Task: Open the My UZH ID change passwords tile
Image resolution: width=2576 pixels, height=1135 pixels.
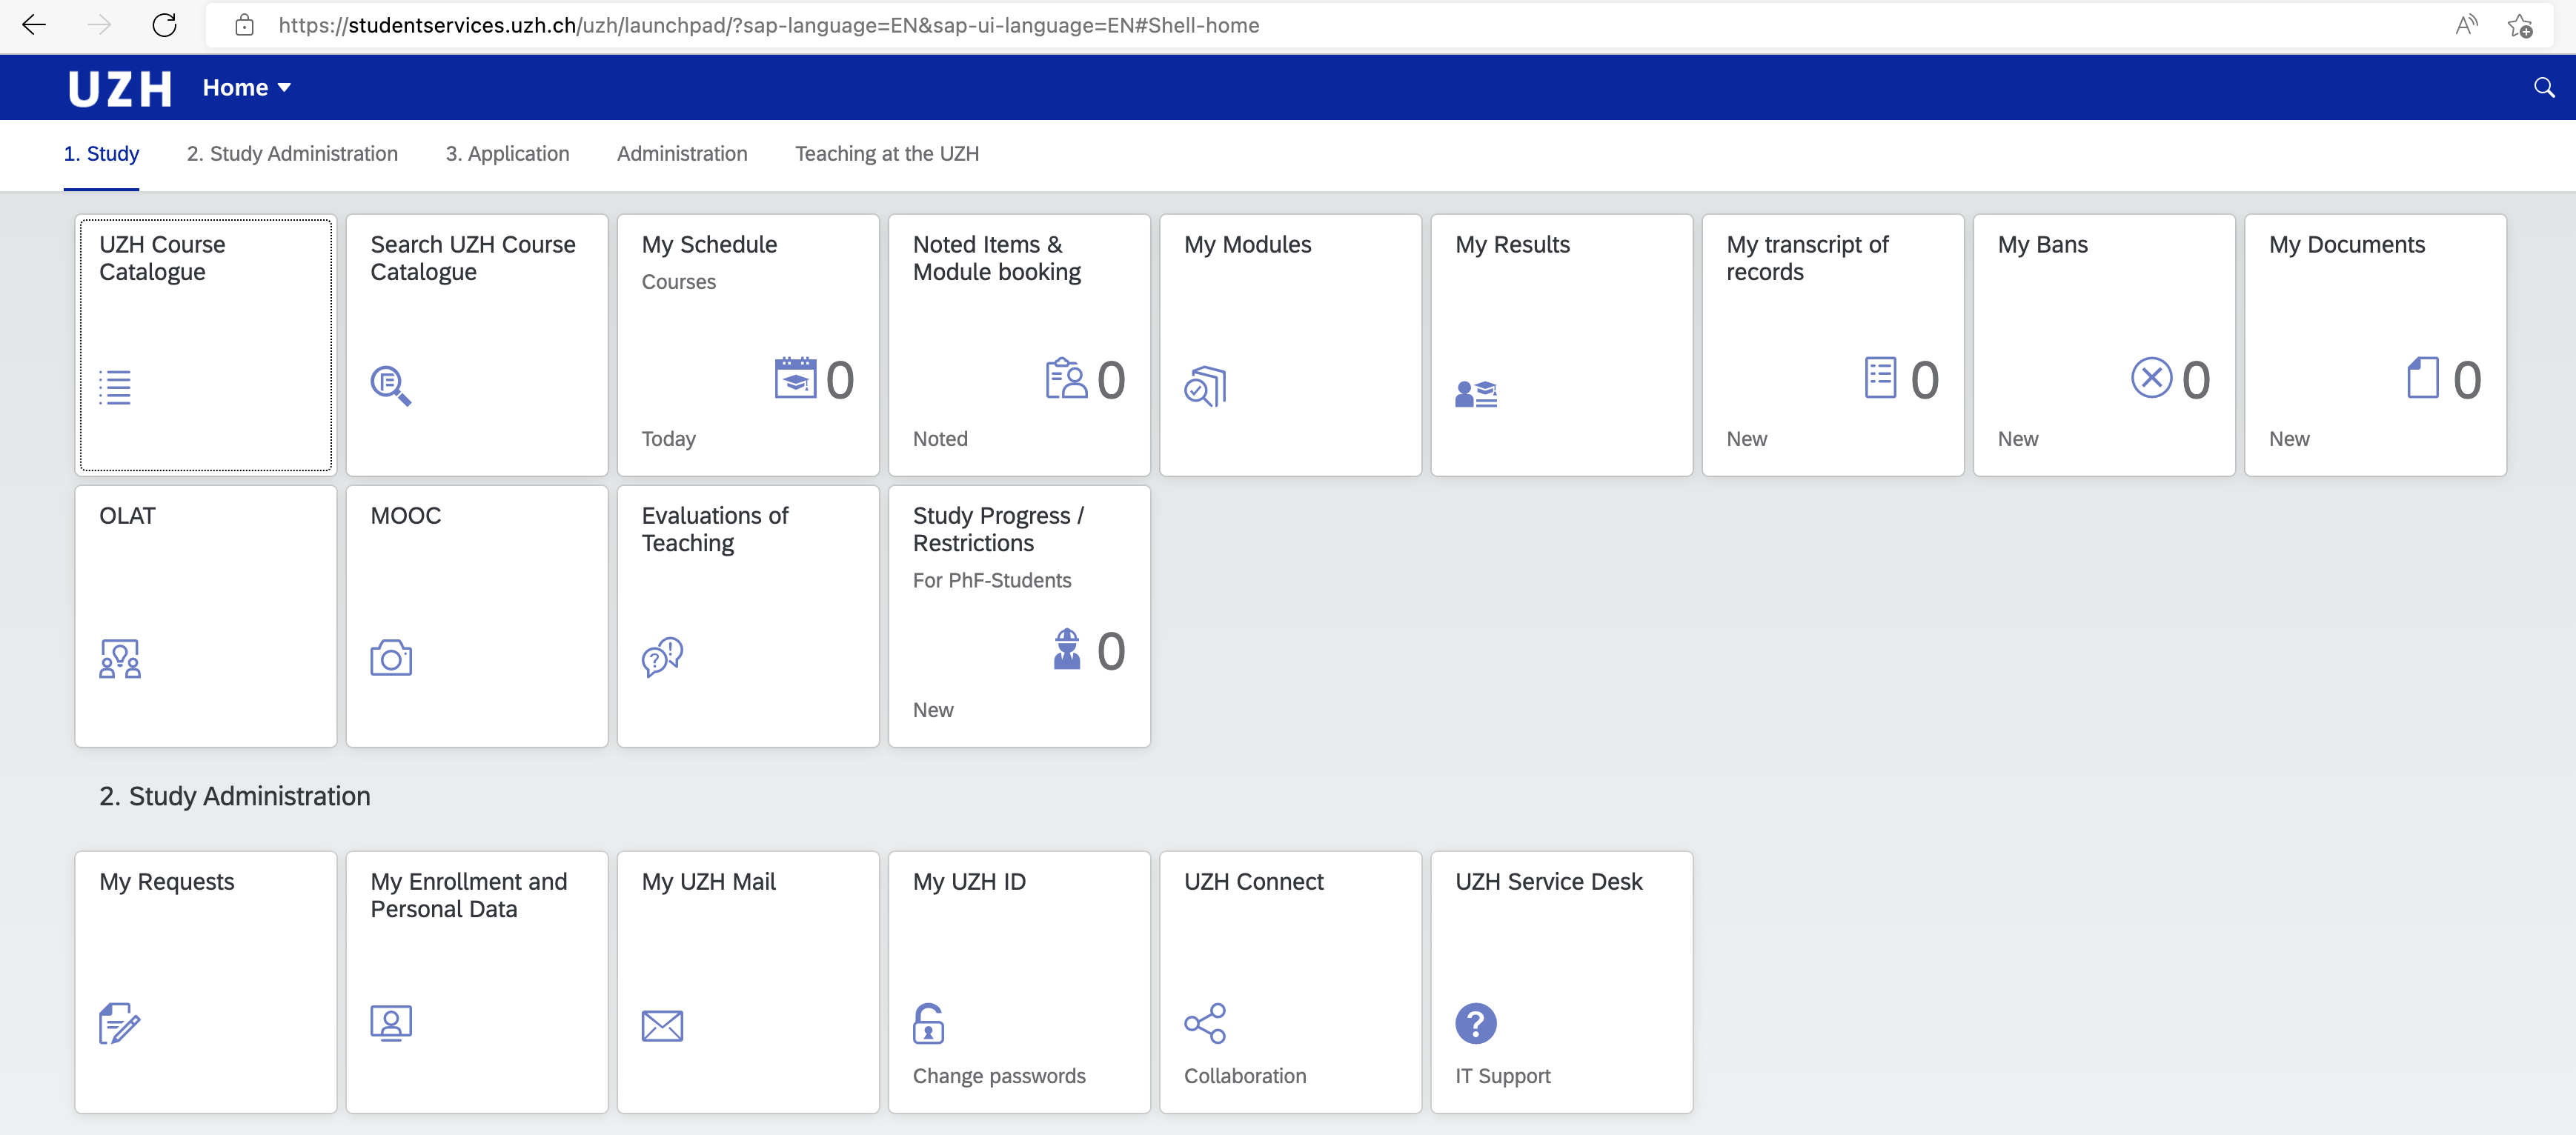Action: 1018,982
